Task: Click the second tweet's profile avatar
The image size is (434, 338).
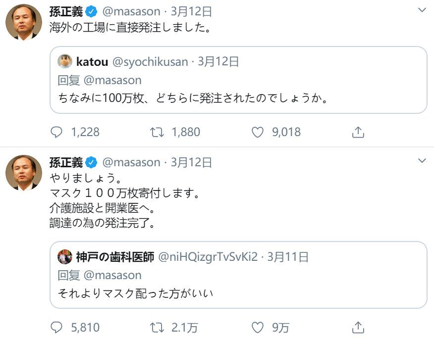Action: click(x=24, y=173)
